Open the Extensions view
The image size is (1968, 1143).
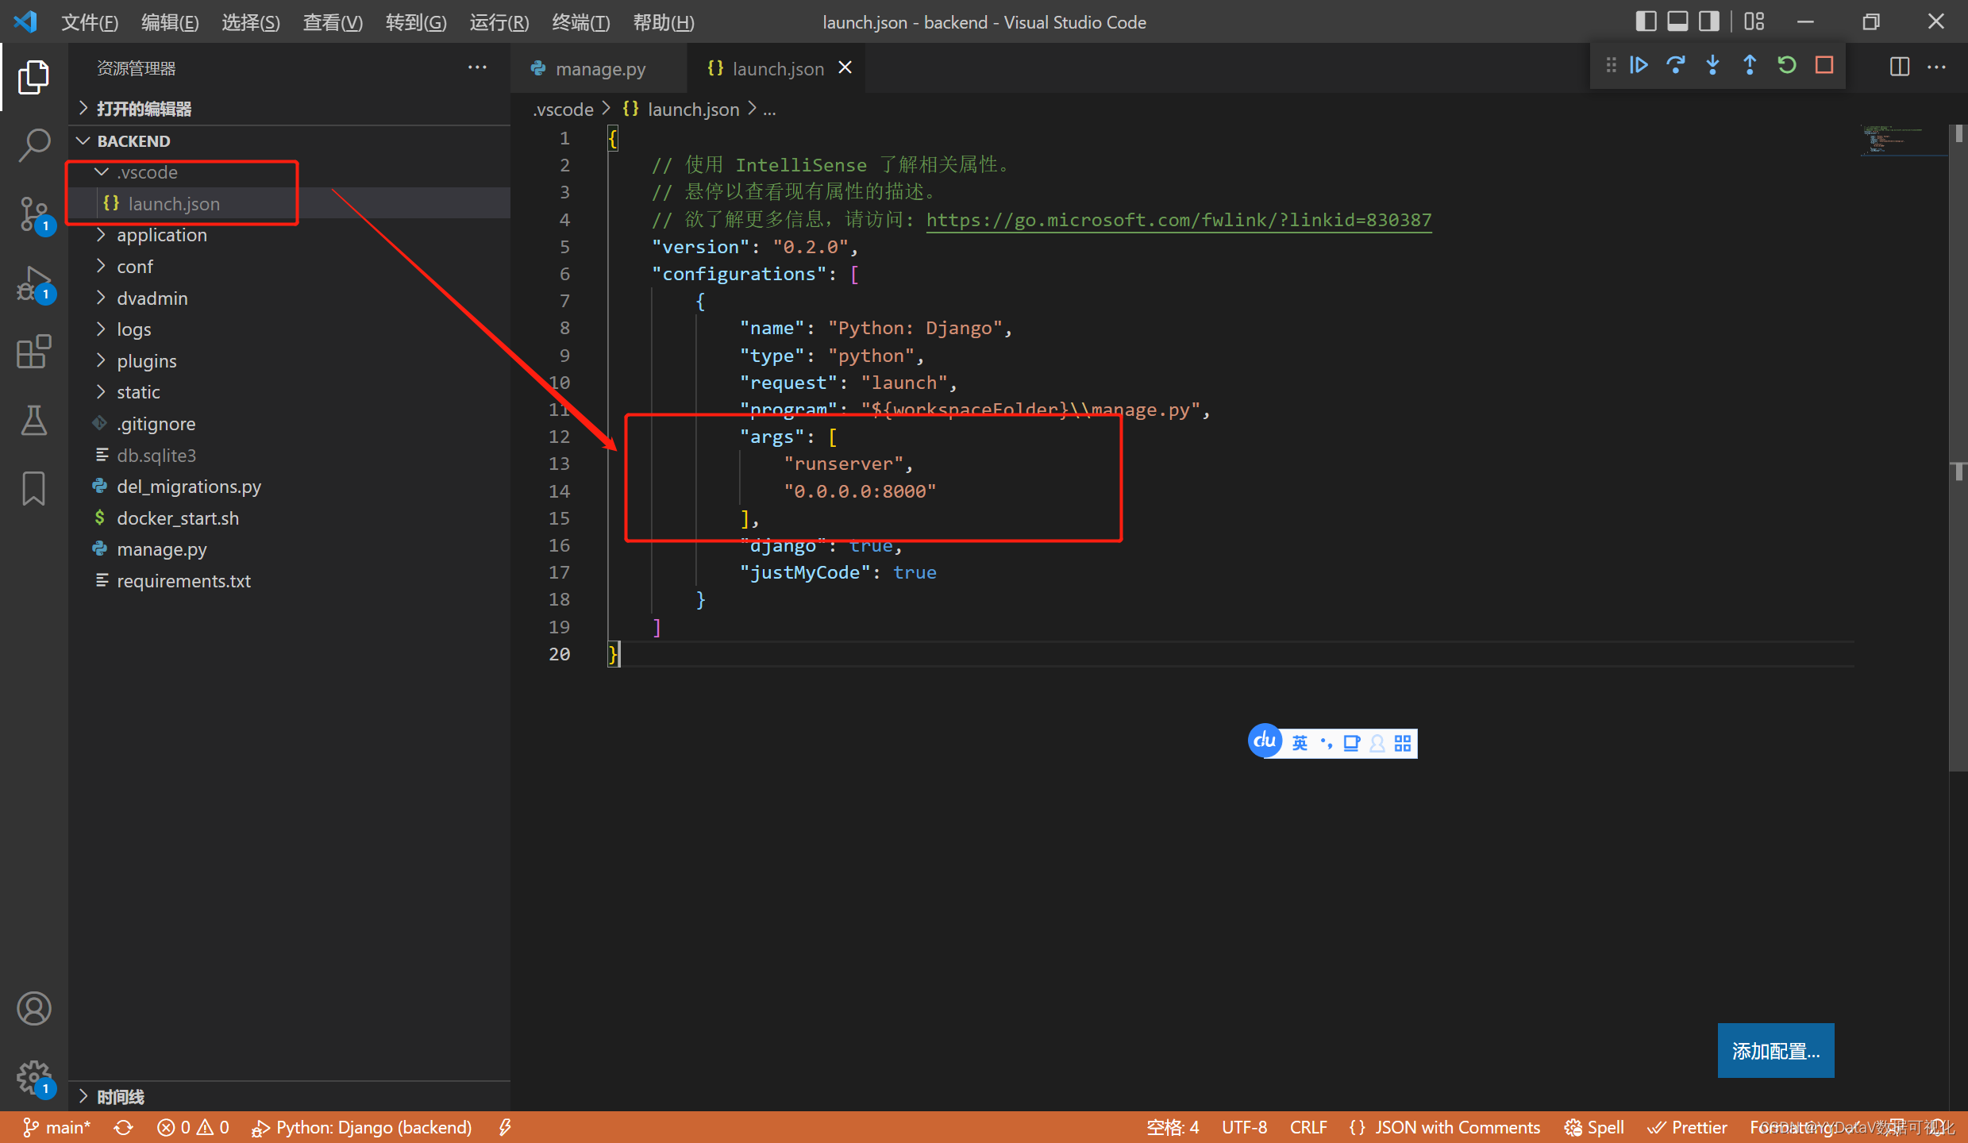33,351
